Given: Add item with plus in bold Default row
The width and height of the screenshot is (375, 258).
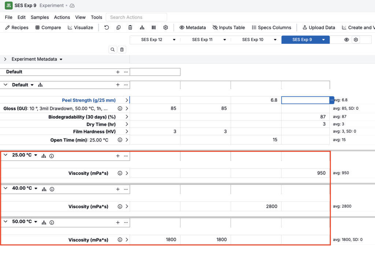Looking at the screenshot, I should tap(118, 72).
